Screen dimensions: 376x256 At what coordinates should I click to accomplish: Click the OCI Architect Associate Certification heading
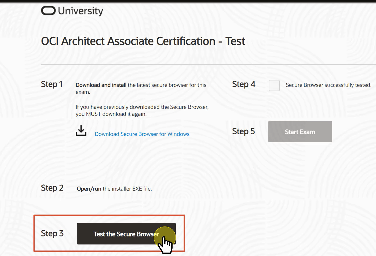[x=143, y=41]
